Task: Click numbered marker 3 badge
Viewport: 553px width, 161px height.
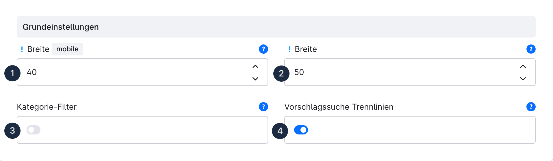Action: point(12,131)
